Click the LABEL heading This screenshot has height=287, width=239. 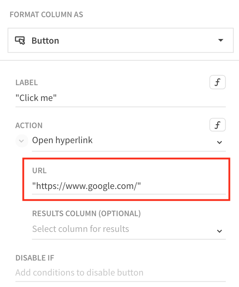pyautogui.click(x=26, y=83)
